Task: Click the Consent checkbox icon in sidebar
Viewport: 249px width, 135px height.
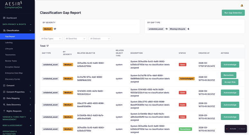Action: click(4, 85)
